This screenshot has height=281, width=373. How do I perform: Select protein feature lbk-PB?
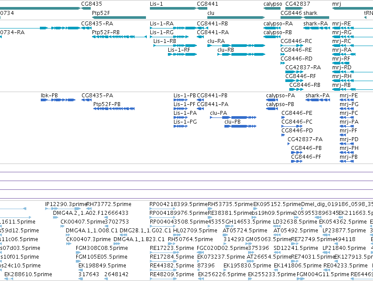pos(49,96)
